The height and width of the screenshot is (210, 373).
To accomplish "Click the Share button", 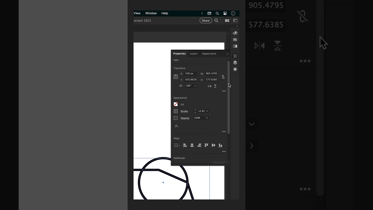I will [x=205, y=21].
